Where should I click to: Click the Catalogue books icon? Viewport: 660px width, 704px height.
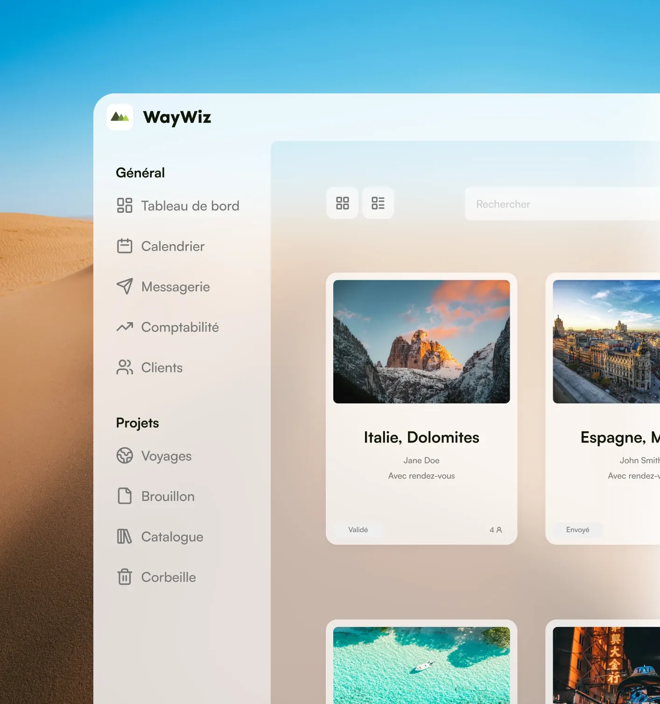[x=125, y=536]
